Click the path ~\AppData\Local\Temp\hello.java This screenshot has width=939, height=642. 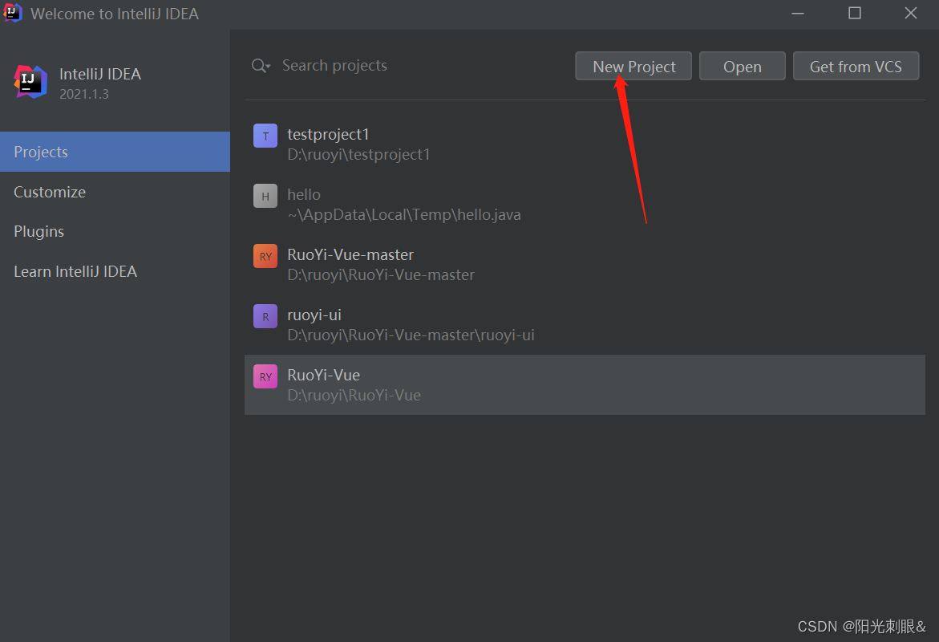coord(404,214)
